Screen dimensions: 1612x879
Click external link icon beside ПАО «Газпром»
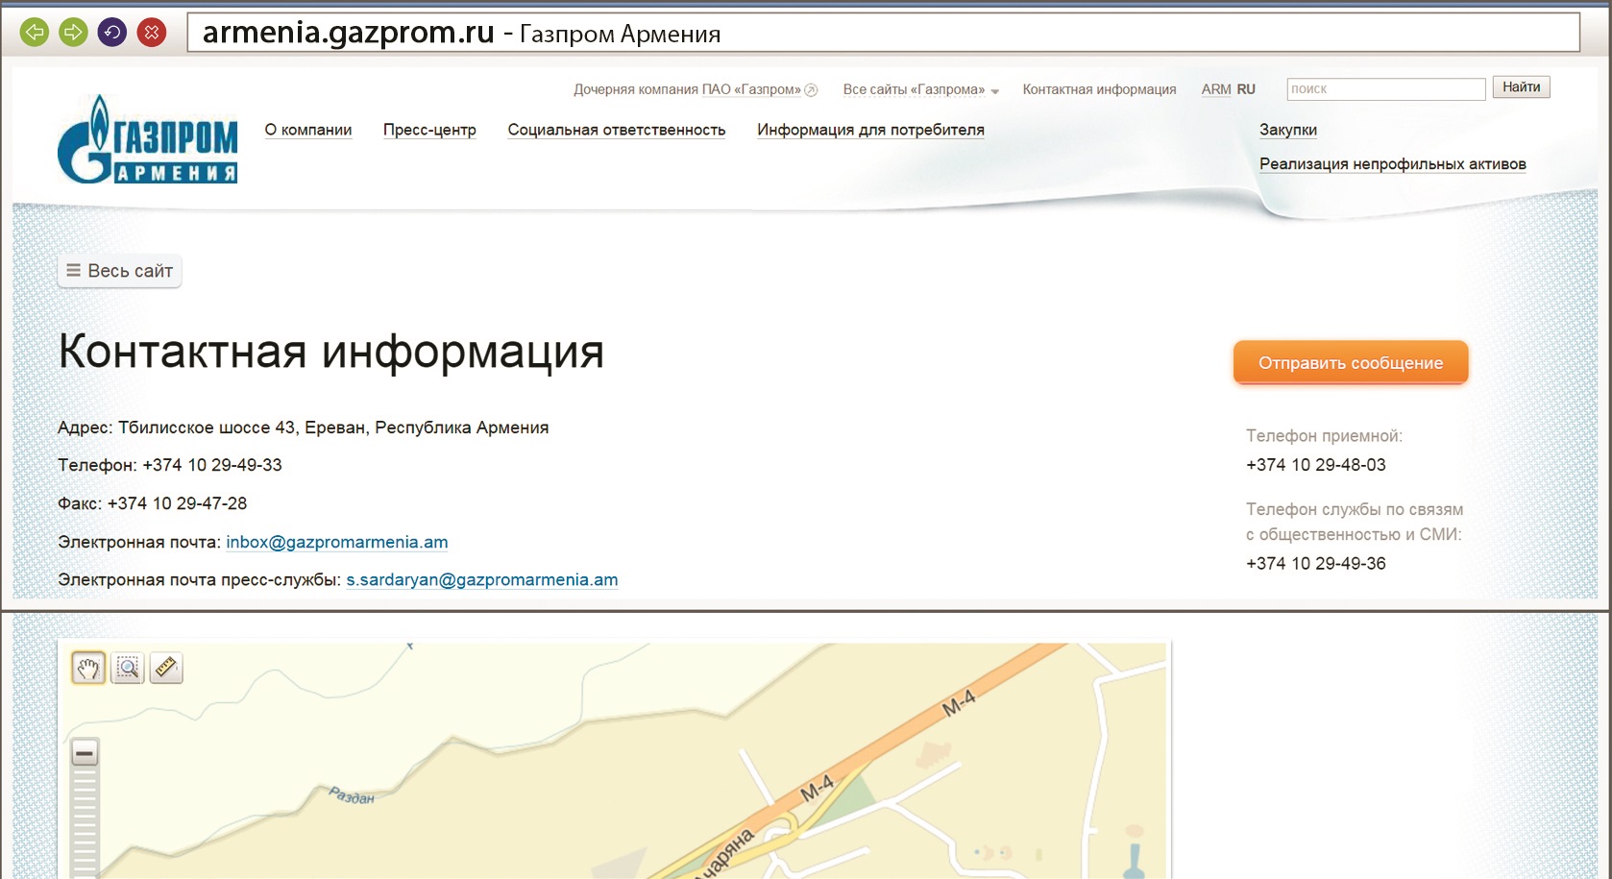(811, 90)
